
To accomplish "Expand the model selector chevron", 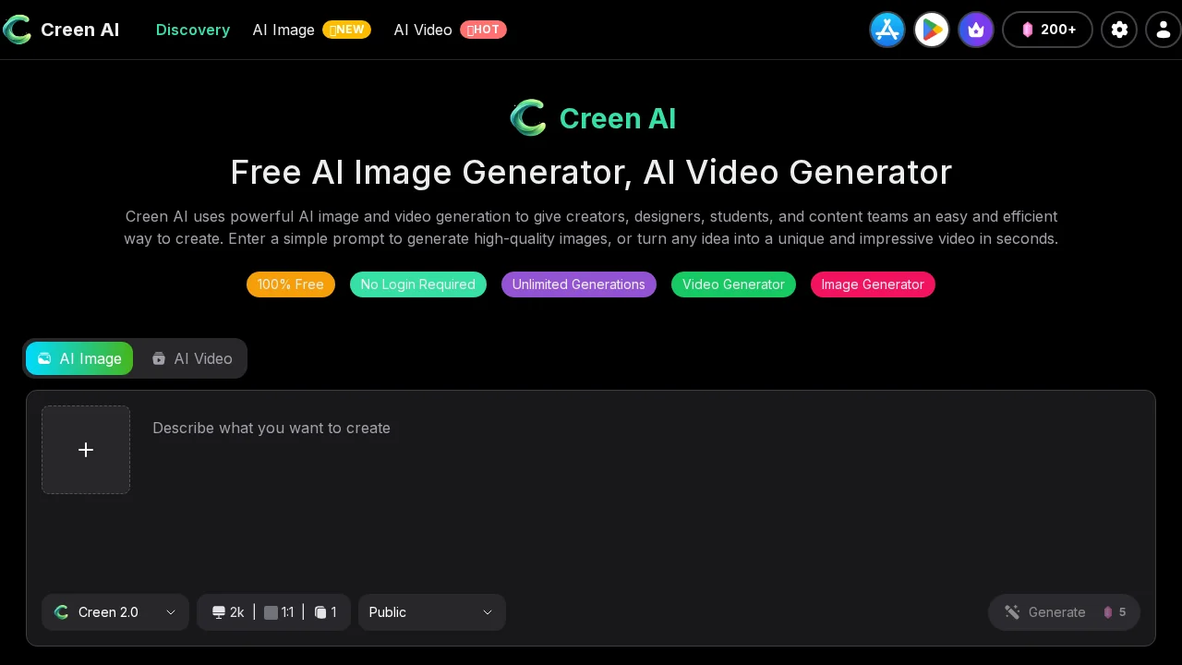I will coord(171,612).
